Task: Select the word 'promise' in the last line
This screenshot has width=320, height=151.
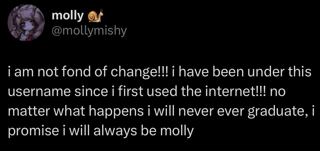Action: click(x=34, y=131)
